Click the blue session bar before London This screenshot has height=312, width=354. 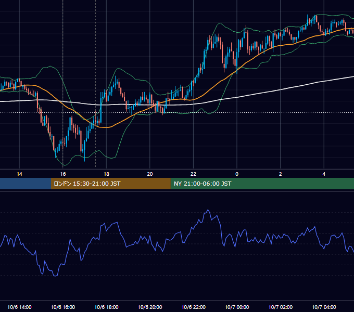coord(26,184)
